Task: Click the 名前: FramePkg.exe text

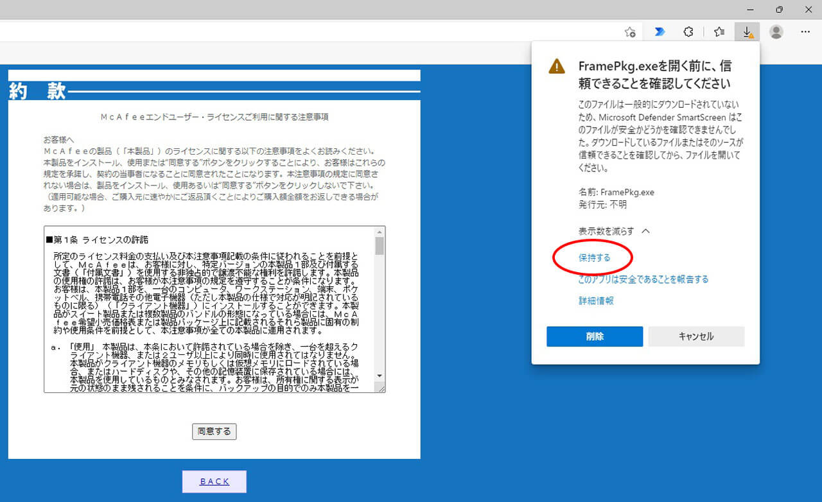Action: pos(616,192)
